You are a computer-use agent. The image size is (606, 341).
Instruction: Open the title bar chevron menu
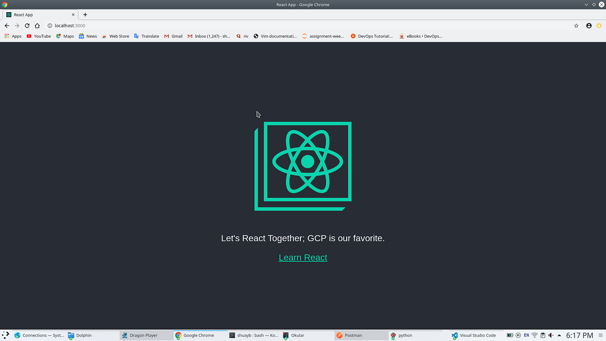click(586, 4)
